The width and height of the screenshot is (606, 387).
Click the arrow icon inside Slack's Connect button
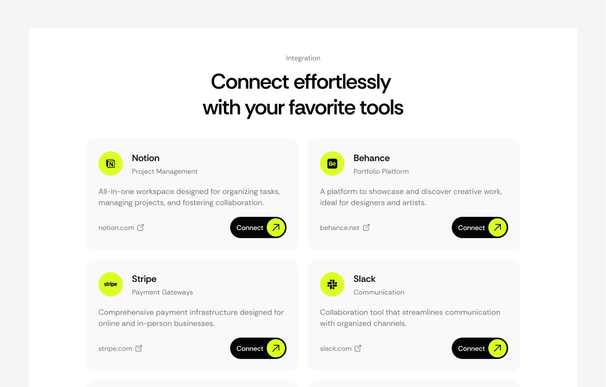pos(497,348)
